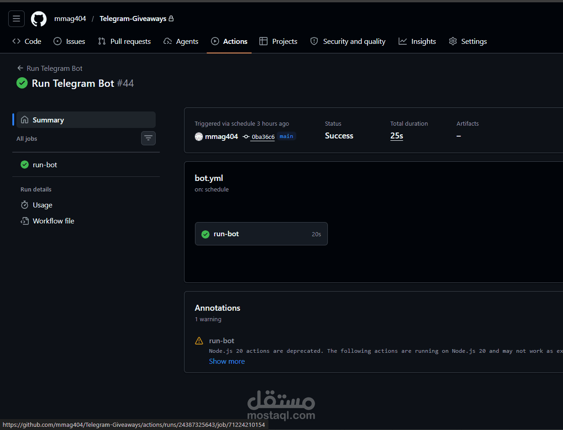Click the stopwatch icon for Usage
This screenshot has height=430, width=563.
coord(25,205)
